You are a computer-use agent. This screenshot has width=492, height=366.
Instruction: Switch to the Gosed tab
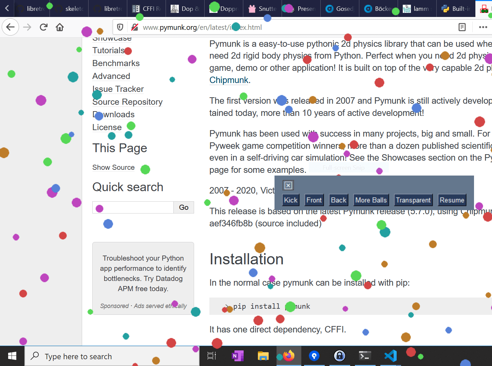(340, 8)
